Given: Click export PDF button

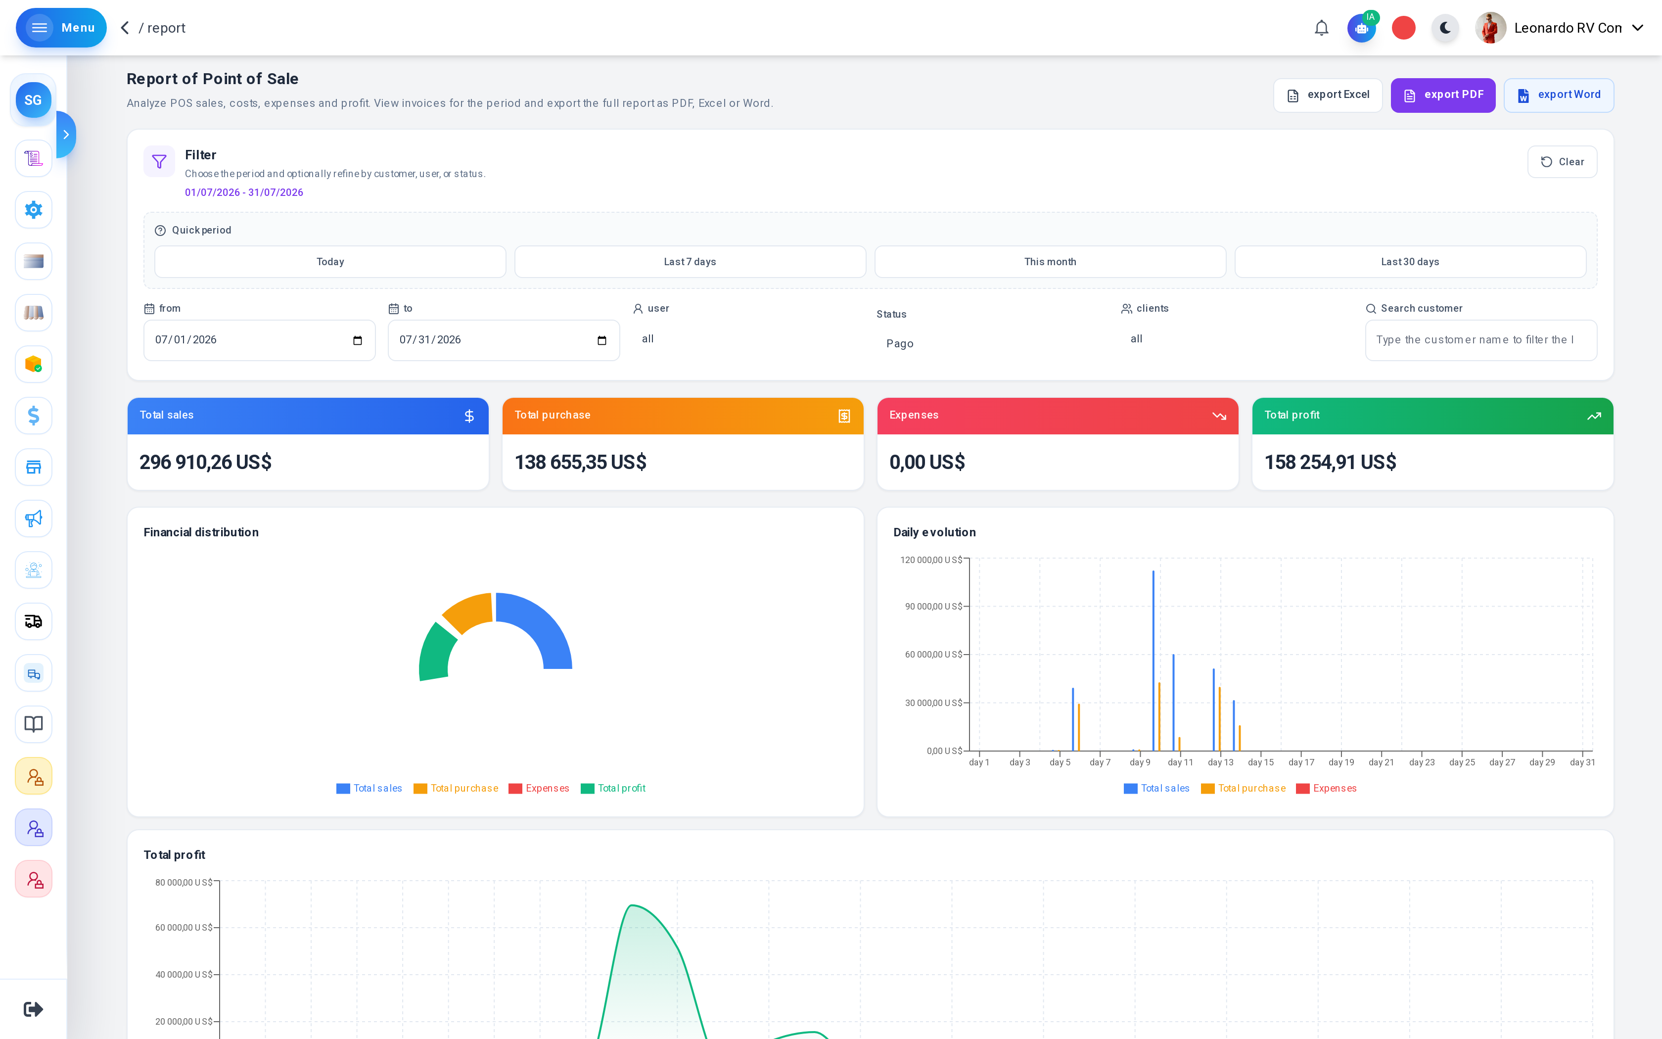Looking at the screenshot, I should pyautogui.click(x=1443, y=95).
